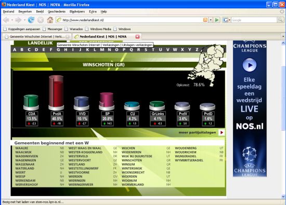
Task: Open the Beeld menu
Action: click(x=40, y=11)
